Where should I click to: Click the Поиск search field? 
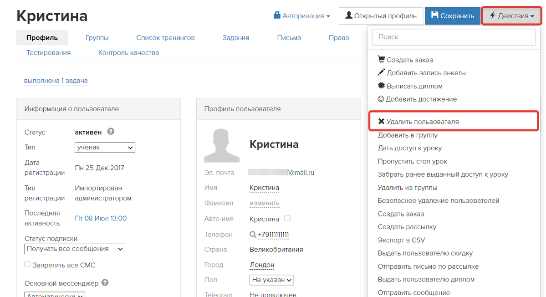(454, 37)
